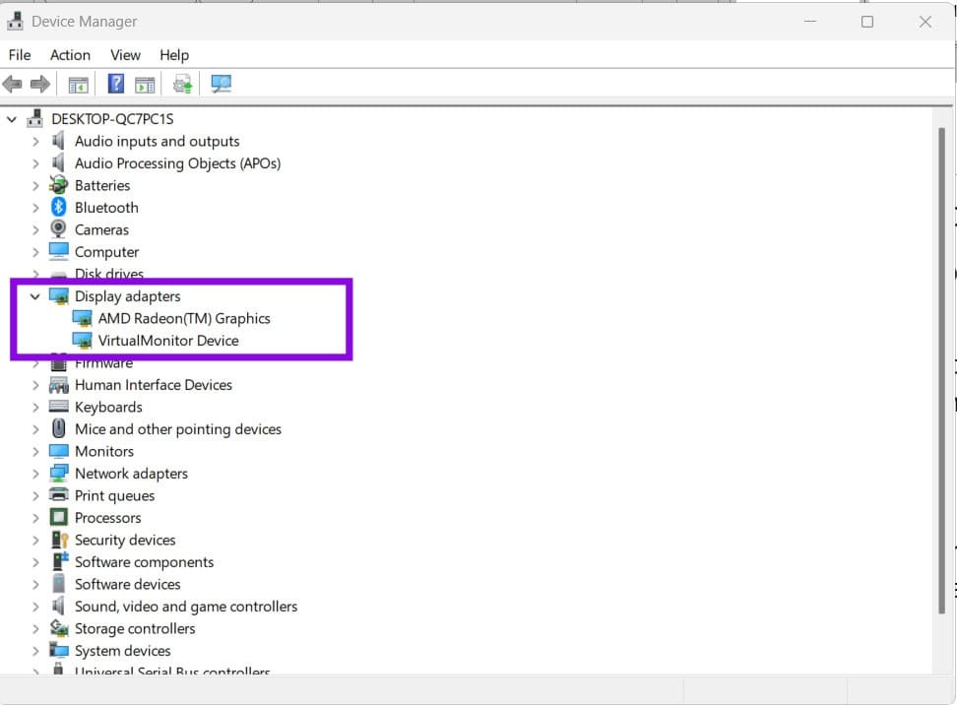957x706 pixels.
Task: Click the Security devices key icon
Action: tap(59, 540)
